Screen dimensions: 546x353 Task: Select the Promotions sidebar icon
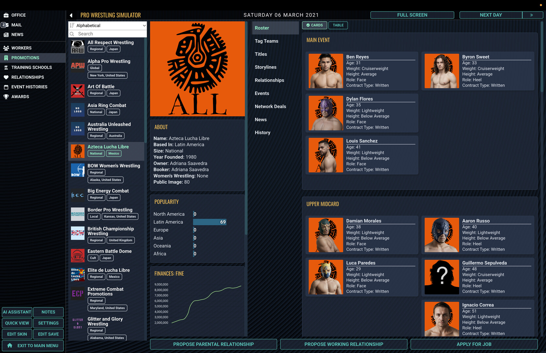point(6,58)
